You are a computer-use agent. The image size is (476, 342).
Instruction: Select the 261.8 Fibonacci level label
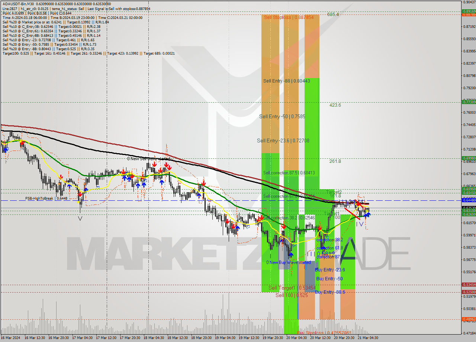(335, 161)
